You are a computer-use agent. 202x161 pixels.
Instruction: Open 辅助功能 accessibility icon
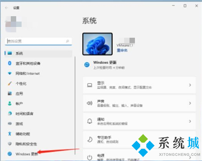coord(10,133)
